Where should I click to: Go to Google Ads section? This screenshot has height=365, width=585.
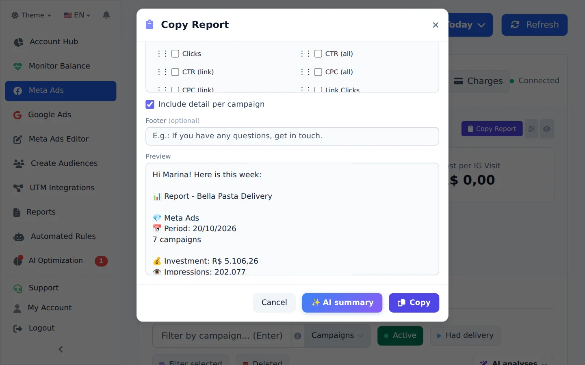[61, 115]
